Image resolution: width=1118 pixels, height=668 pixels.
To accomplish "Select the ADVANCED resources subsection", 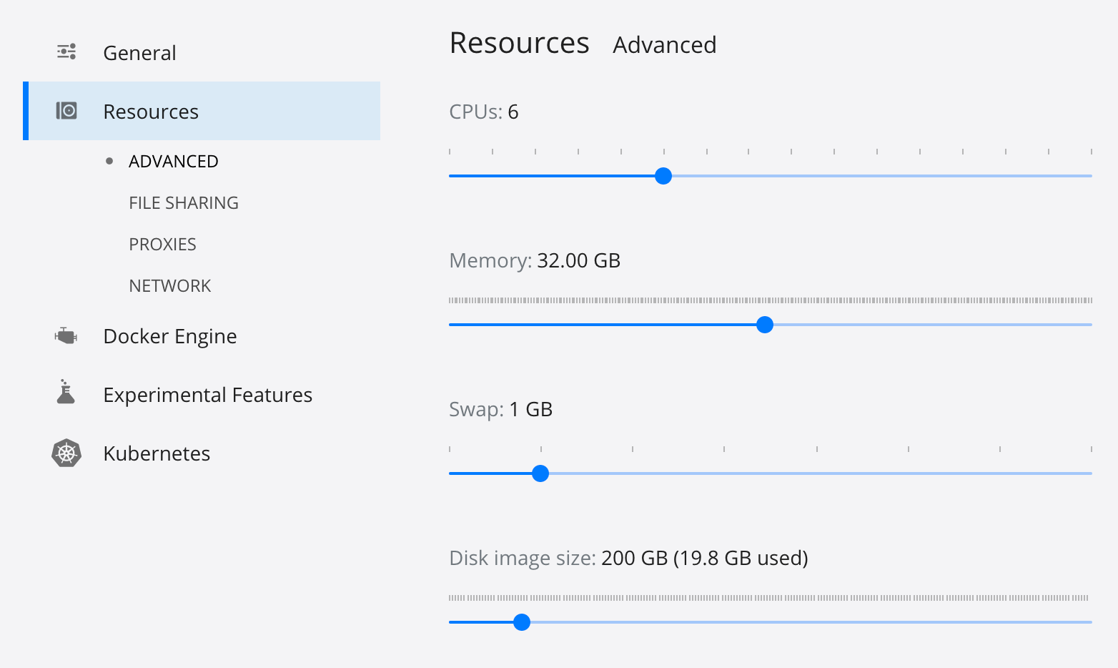I will [173, 162].
